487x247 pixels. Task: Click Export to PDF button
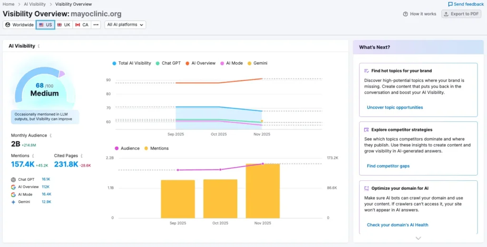click(x=461, y=14)
